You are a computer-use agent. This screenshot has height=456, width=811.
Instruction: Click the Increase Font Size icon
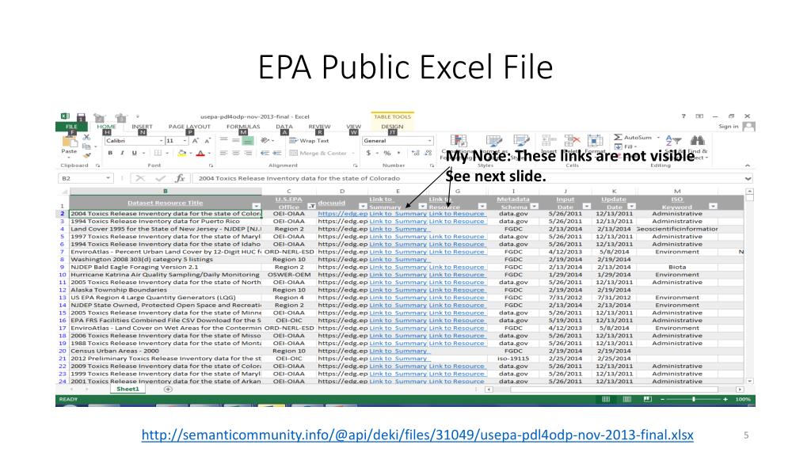(196, 141)
